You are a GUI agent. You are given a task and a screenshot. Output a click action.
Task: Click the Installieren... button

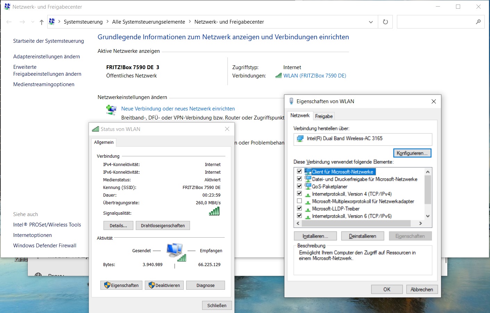coord(315,236)
